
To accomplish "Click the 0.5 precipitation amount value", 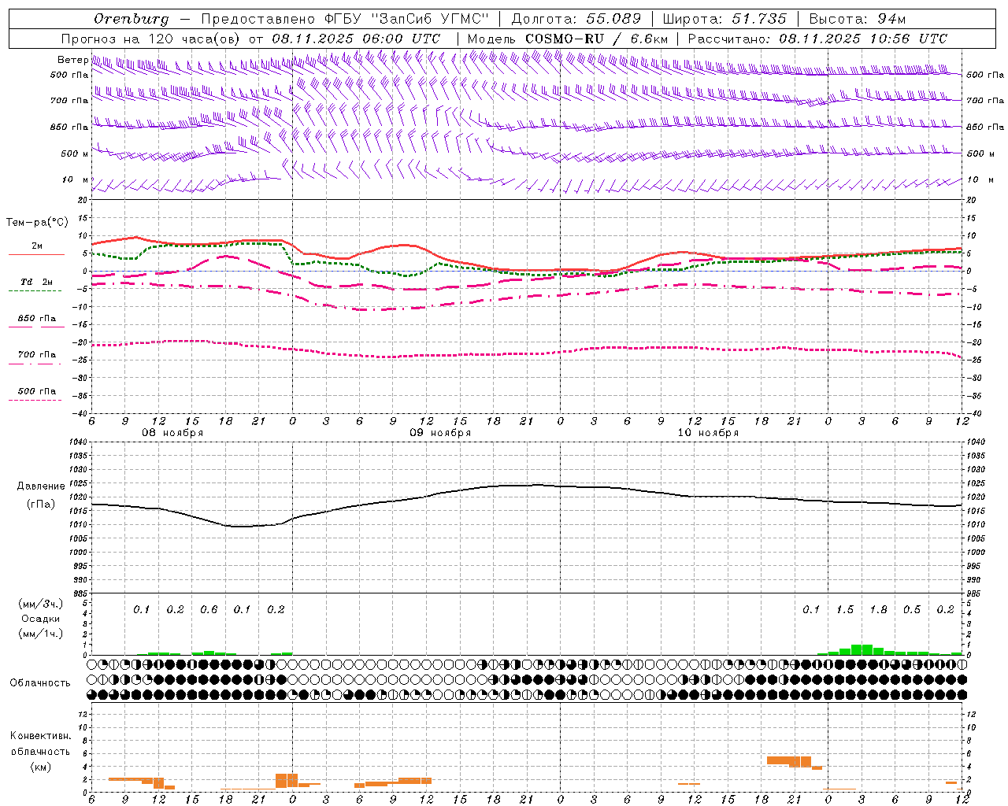I will click(912, 610).
